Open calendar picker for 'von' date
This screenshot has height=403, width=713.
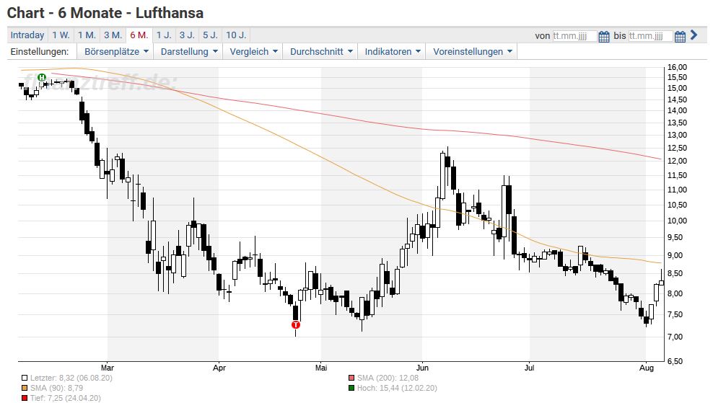[x=603, y=36]
